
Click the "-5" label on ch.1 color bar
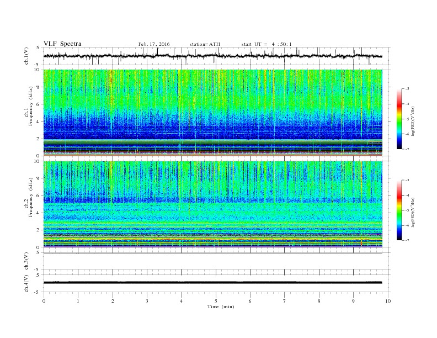(x=407, y=119)
